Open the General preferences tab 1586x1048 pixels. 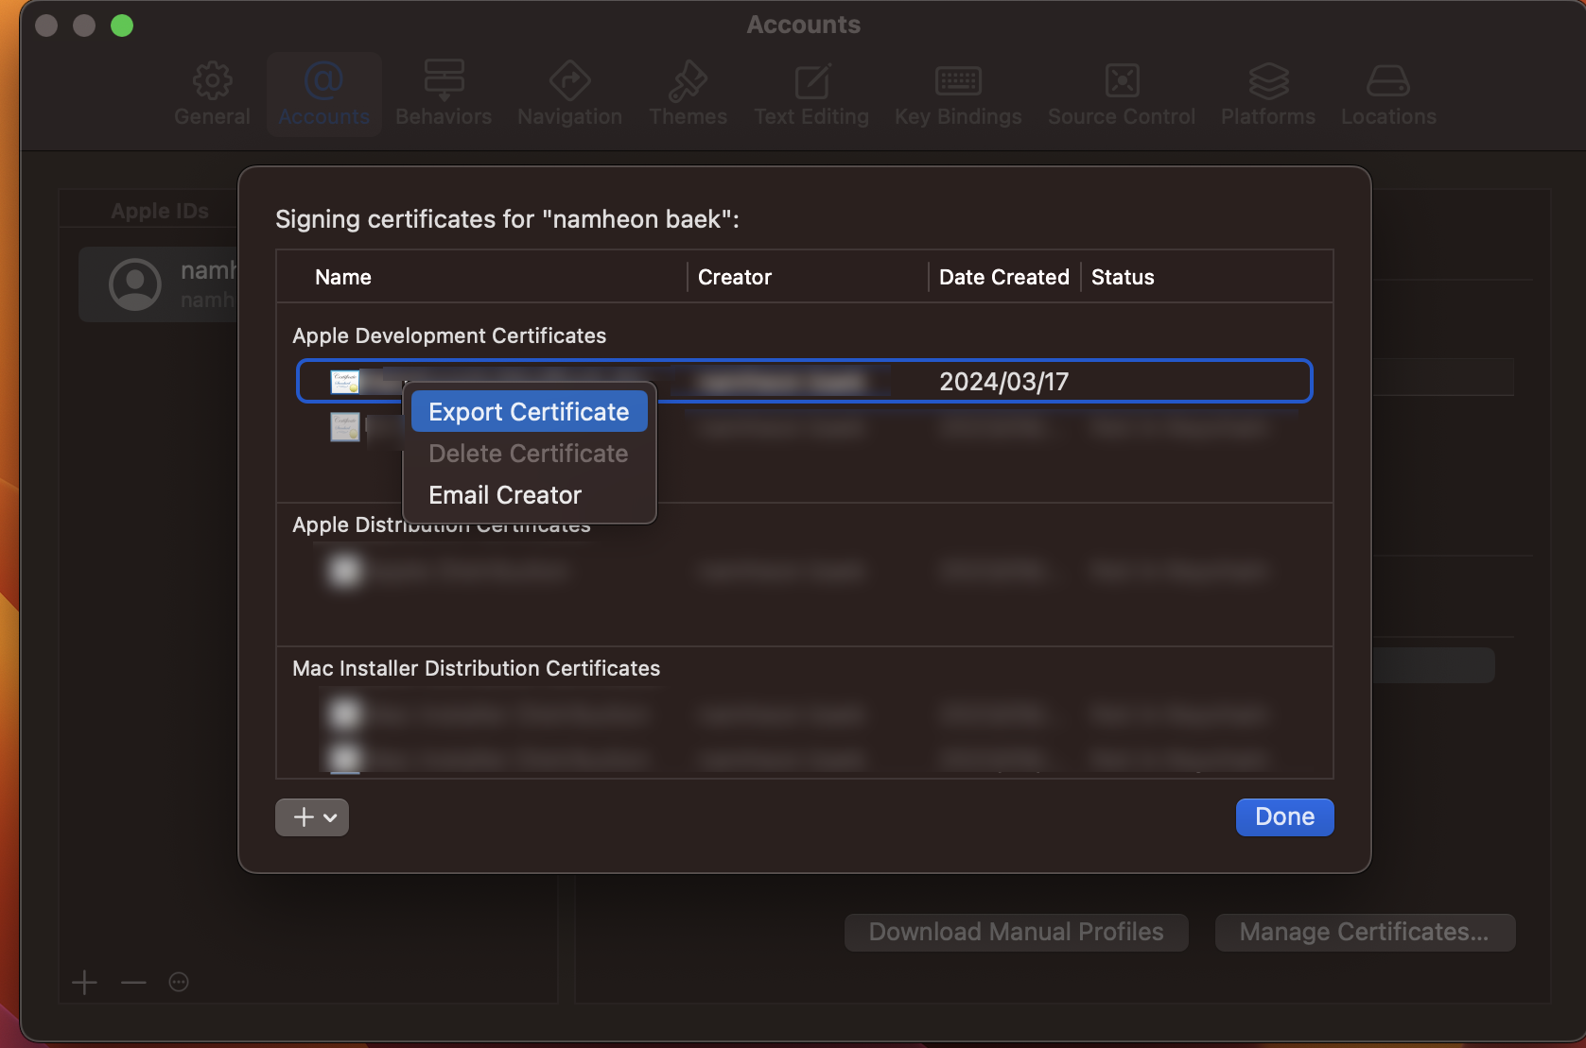click(212, 94)
